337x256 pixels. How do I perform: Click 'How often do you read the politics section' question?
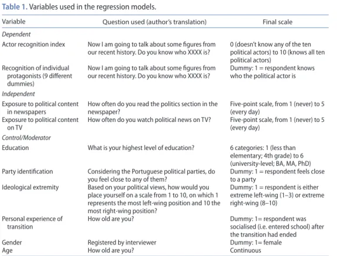click(x=153, y=108)
